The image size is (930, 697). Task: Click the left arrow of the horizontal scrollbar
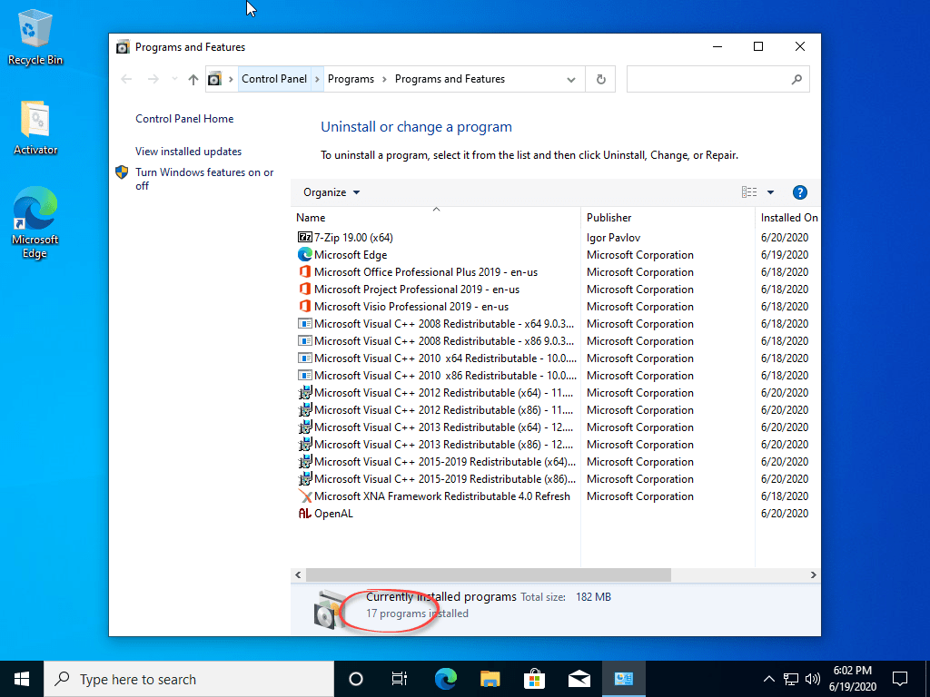[298, 574]
